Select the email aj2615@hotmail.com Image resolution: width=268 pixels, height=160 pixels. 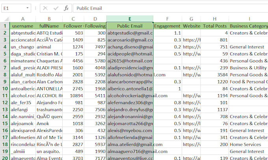(x=130, y=61)
